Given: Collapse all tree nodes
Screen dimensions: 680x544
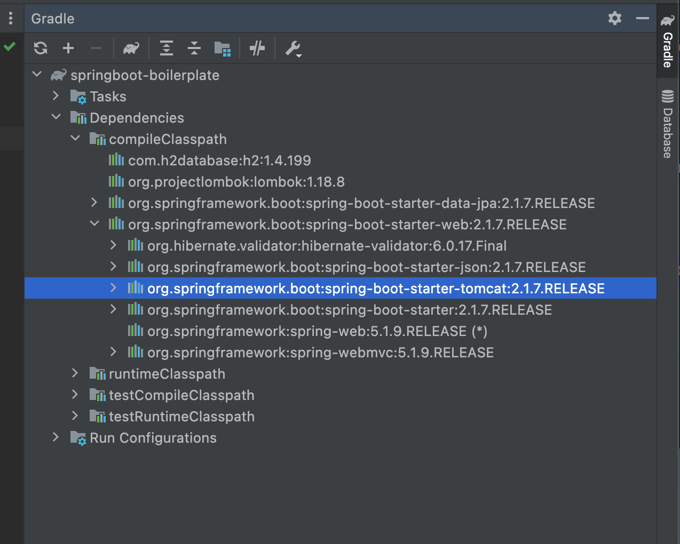Looking at the screenshot, I should click(x=194, y=49).
